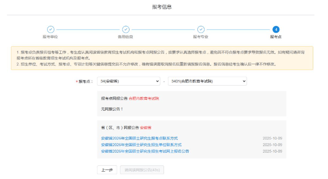
Task: Click the 无网报公告！ text
Action: 112,109
